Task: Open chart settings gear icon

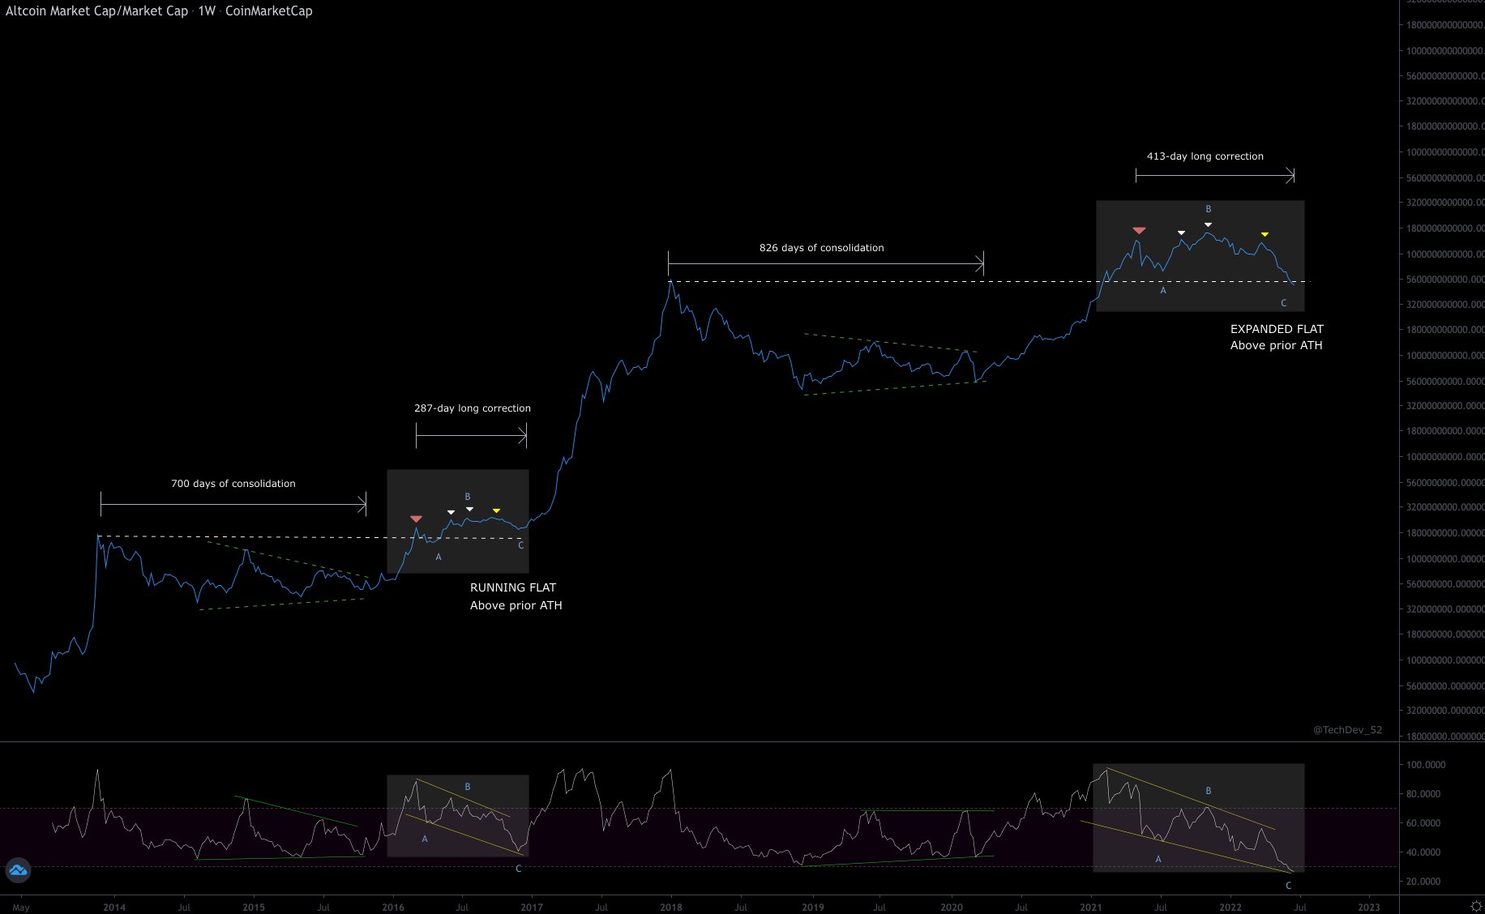Action: tap(1476, 906)
